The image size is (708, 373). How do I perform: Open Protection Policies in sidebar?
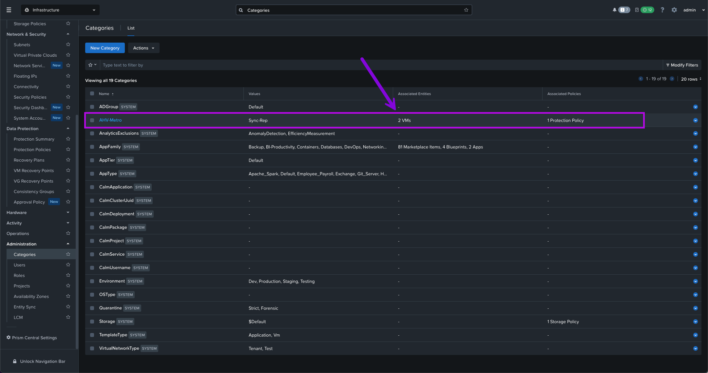[x=32, y=149]
